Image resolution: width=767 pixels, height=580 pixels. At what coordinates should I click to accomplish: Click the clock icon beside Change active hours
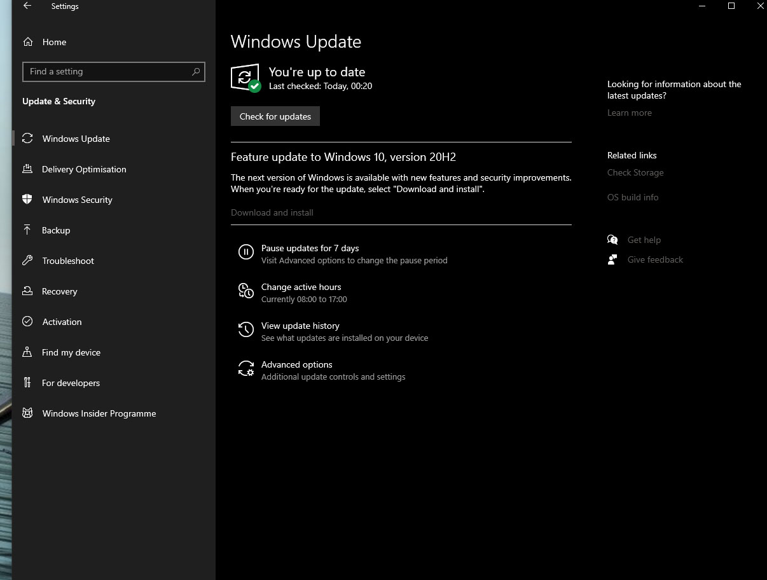click(x=246, y=291)
